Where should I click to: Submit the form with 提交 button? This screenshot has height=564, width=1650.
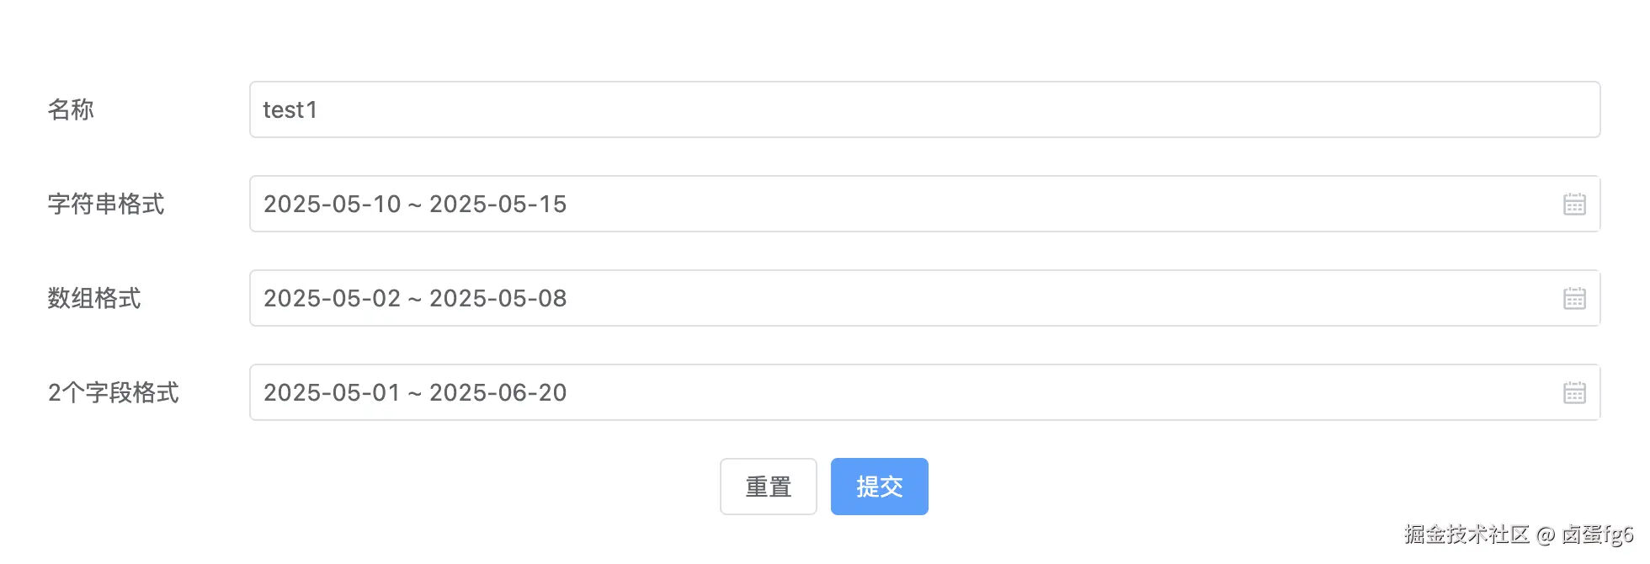pos(879,487)
